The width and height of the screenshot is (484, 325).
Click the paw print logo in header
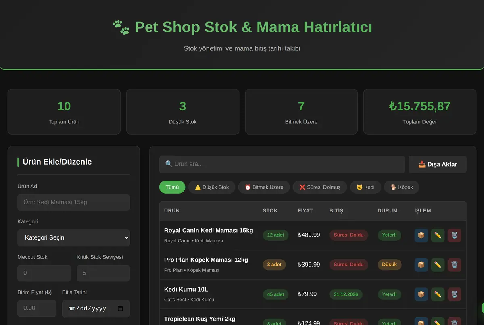click(x=121, y=27)
